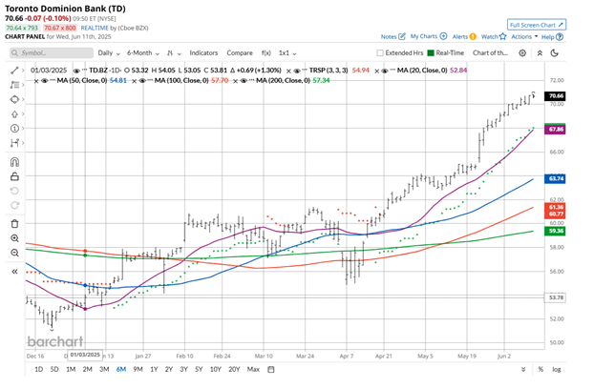Select the shapes drawing tool
This screenshot has width=594, height=388.
tap(14, 99)
